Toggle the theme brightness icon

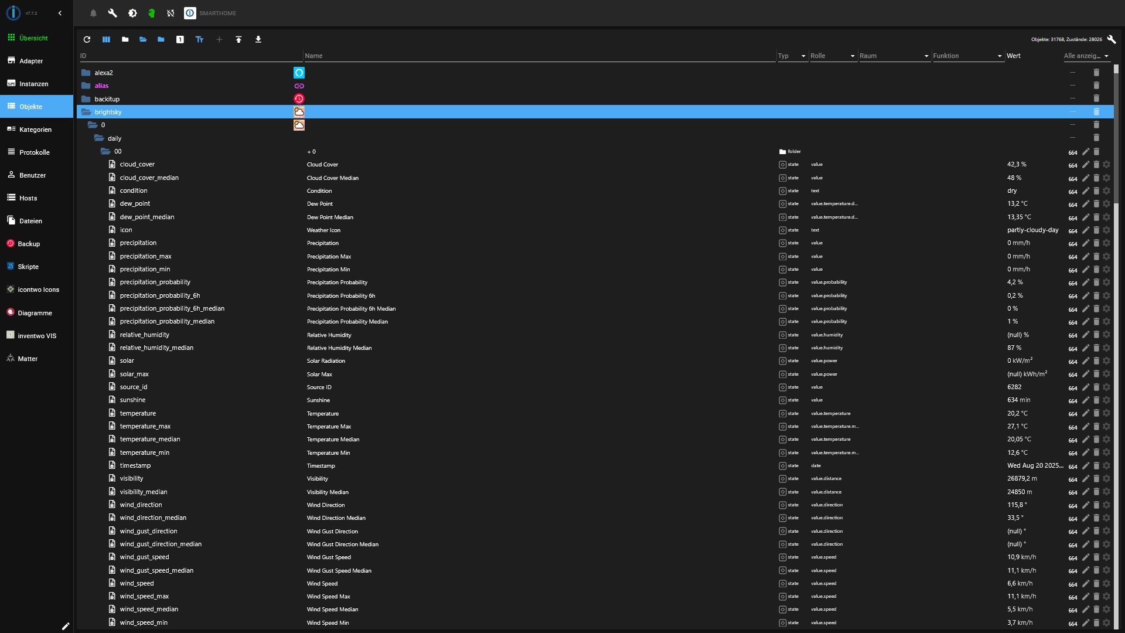coord(132,13)
